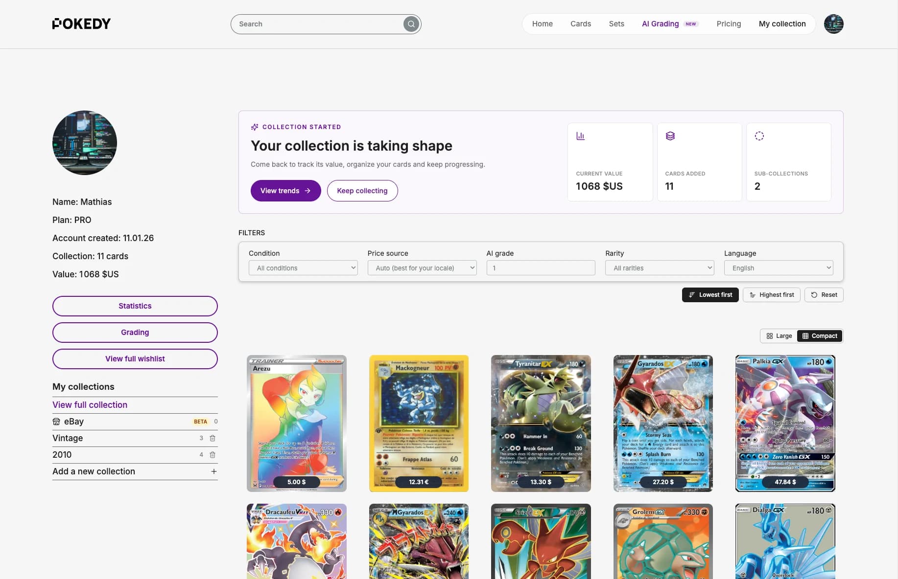Image resolution: width=898 pixels, height=579 pixels.
Task: Sort cards by Highest first
Action: [x=772, y=295]
